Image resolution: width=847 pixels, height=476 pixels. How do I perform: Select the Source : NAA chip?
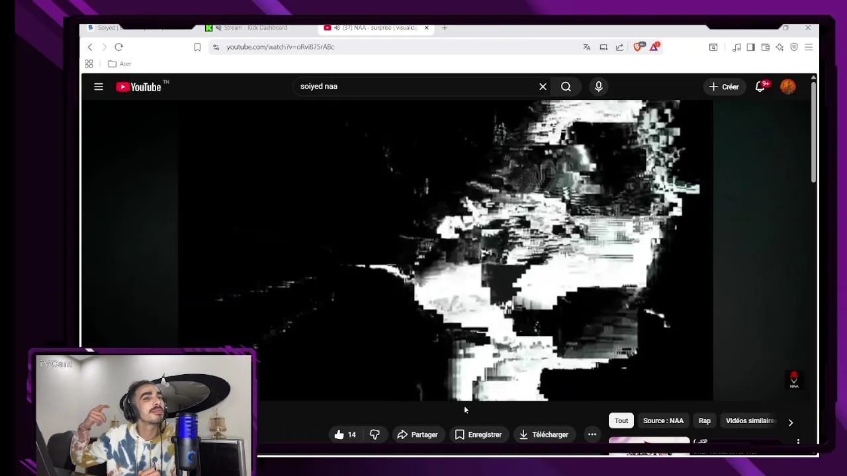(x=663, y=420)
